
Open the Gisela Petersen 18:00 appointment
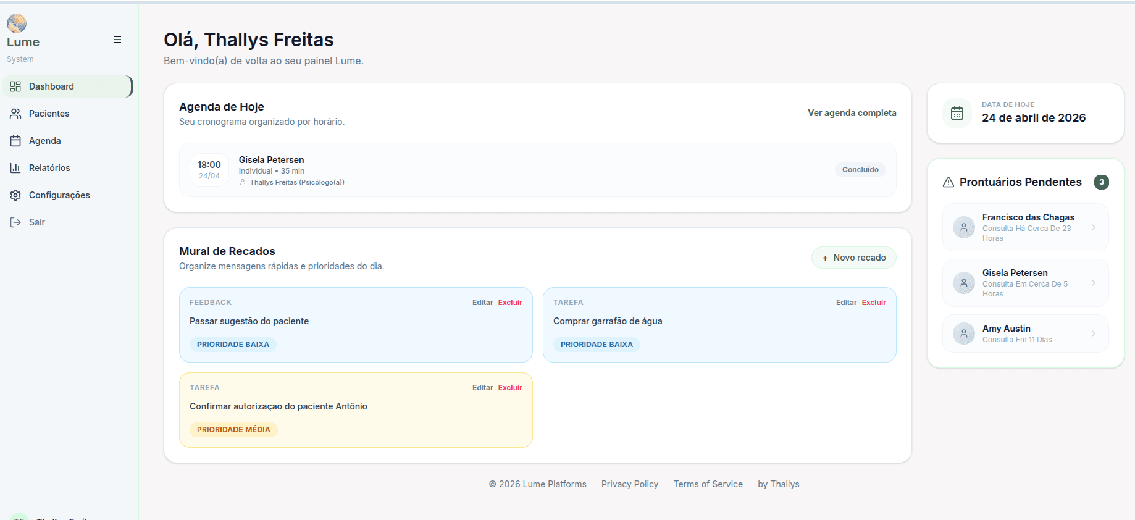tap(537, 170)
